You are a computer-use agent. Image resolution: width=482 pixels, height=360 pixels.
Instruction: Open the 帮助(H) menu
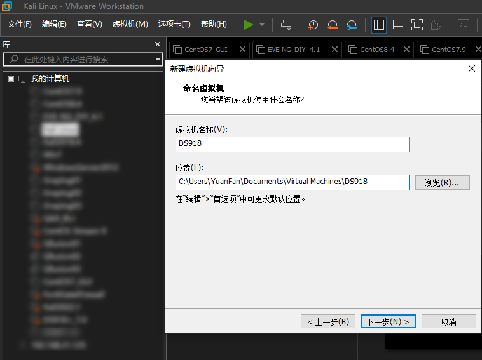pyautogui.click(x=214, y=24)
